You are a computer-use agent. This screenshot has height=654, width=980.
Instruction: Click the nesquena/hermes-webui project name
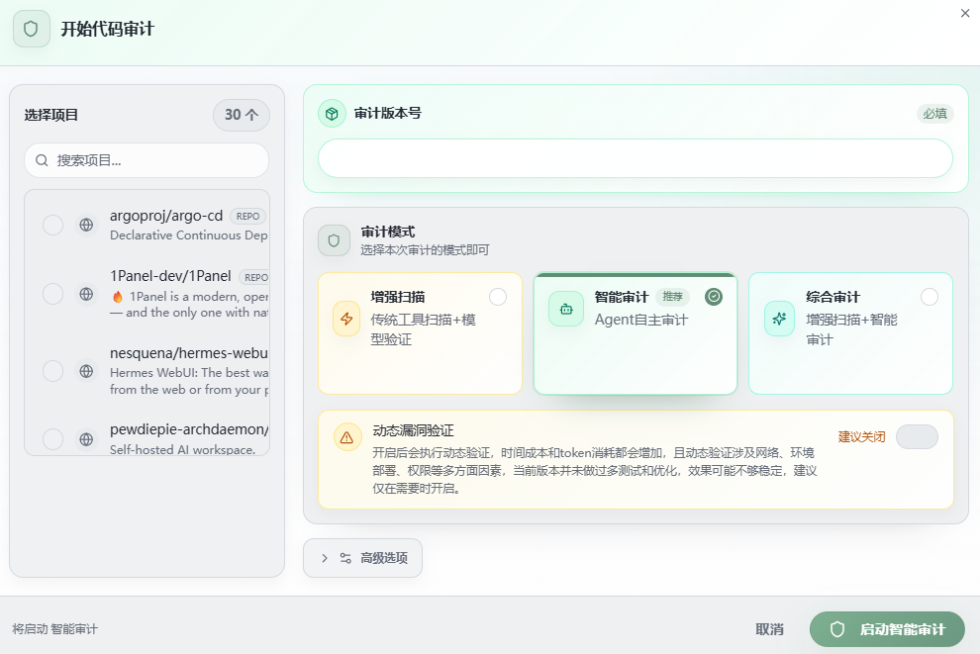point(189,353)
